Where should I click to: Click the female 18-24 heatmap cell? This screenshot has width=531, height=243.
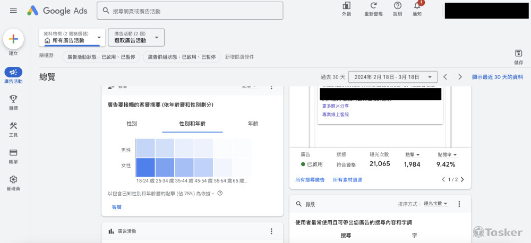[145, 167]
